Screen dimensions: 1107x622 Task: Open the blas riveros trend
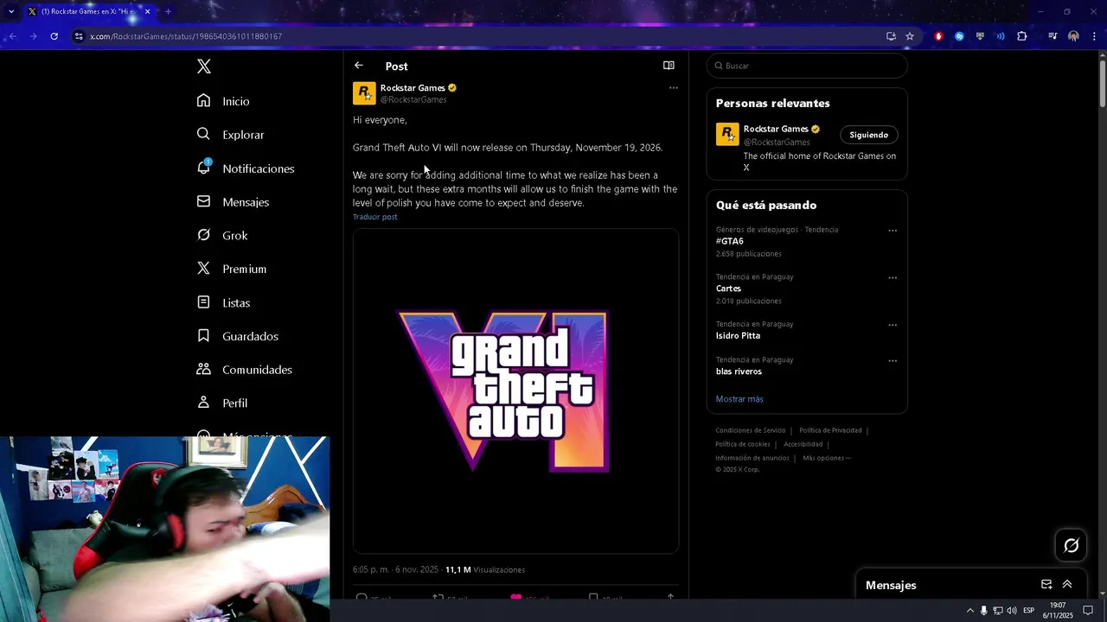click(739, 371)
